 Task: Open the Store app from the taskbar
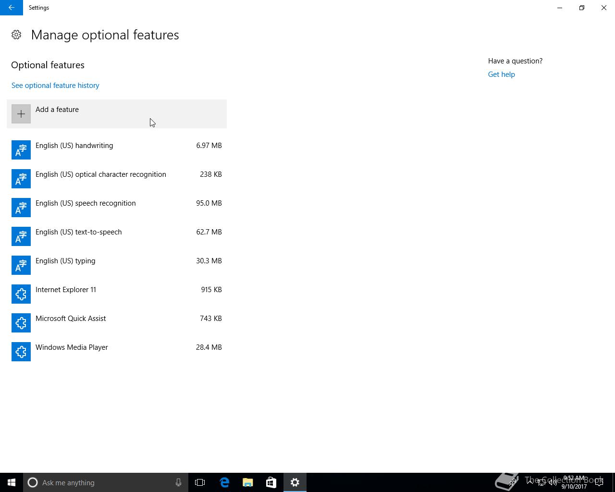click(271, 482)
